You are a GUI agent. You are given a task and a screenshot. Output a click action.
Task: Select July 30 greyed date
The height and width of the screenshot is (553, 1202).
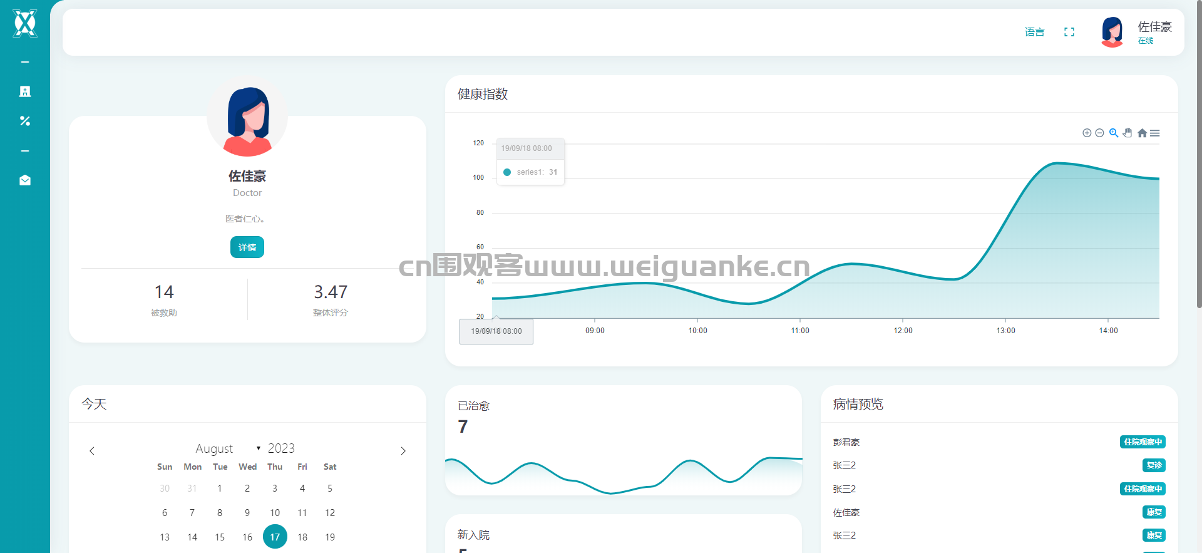pyautogui.click(x=165, y=488)
